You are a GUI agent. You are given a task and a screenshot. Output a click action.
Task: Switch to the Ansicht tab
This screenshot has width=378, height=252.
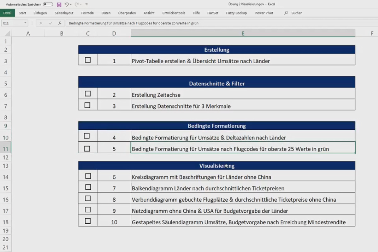(149, 13)
